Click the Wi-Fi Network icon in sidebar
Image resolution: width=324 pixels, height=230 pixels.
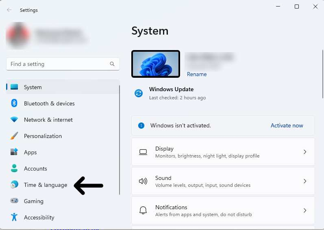(x=14, y=119)
